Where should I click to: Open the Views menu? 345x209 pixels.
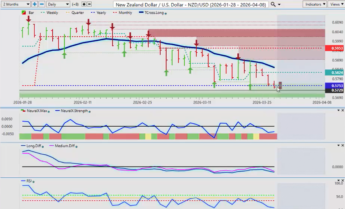(x=336, y=4)
